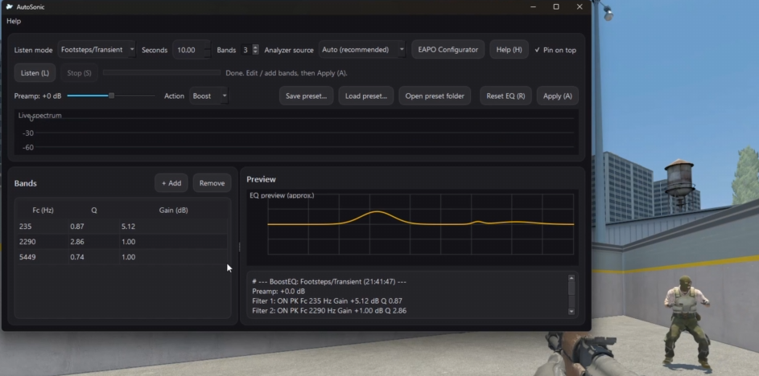The image size is (759, 376).
Task: Select the 2290 frequency cell
Action: (43, 242)
